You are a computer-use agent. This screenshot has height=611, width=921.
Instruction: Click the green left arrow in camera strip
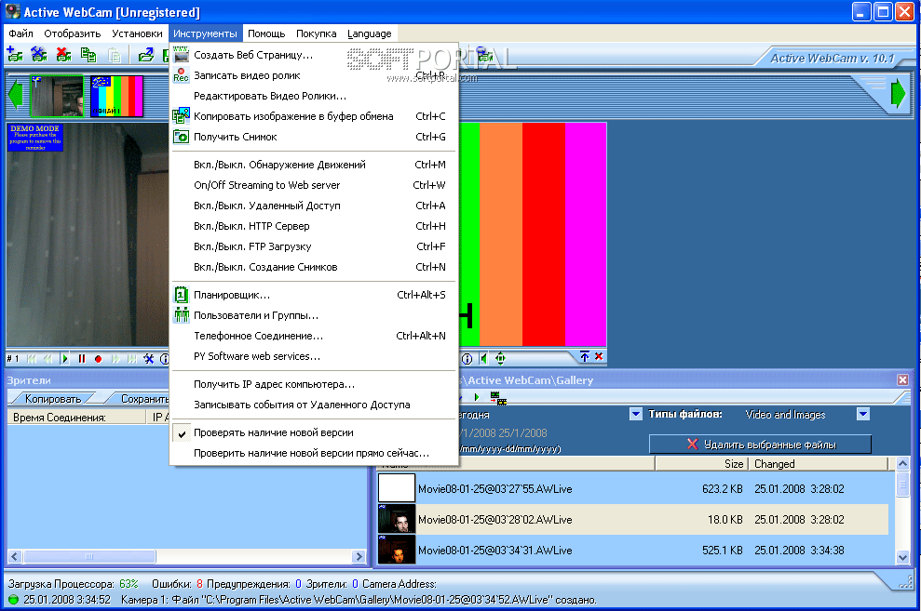tap(15, 93)
